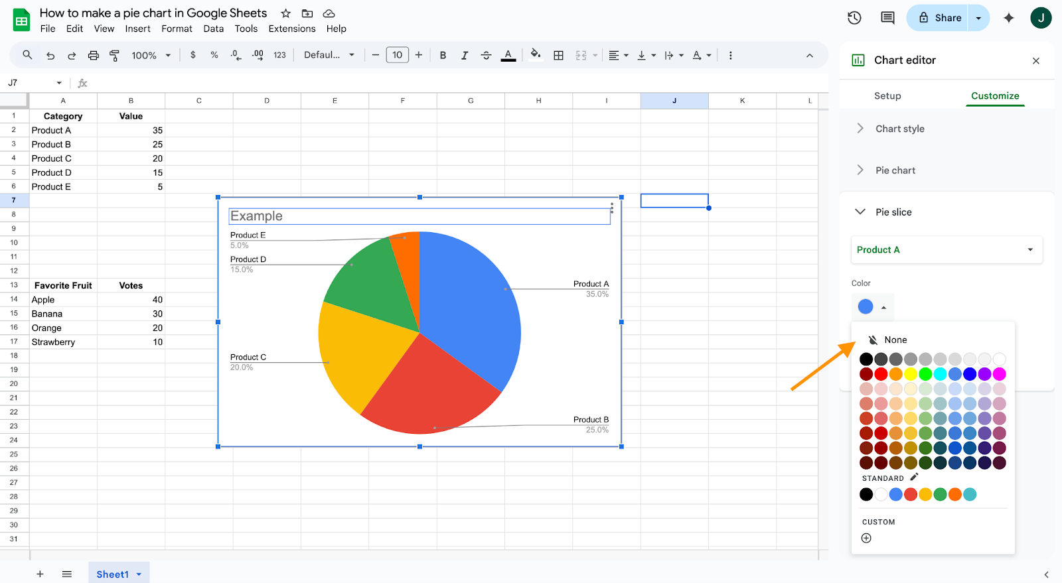Viewport: 1062px width, 583px height.
Task: Format selection as percent
Action: [x=214, y=55]
